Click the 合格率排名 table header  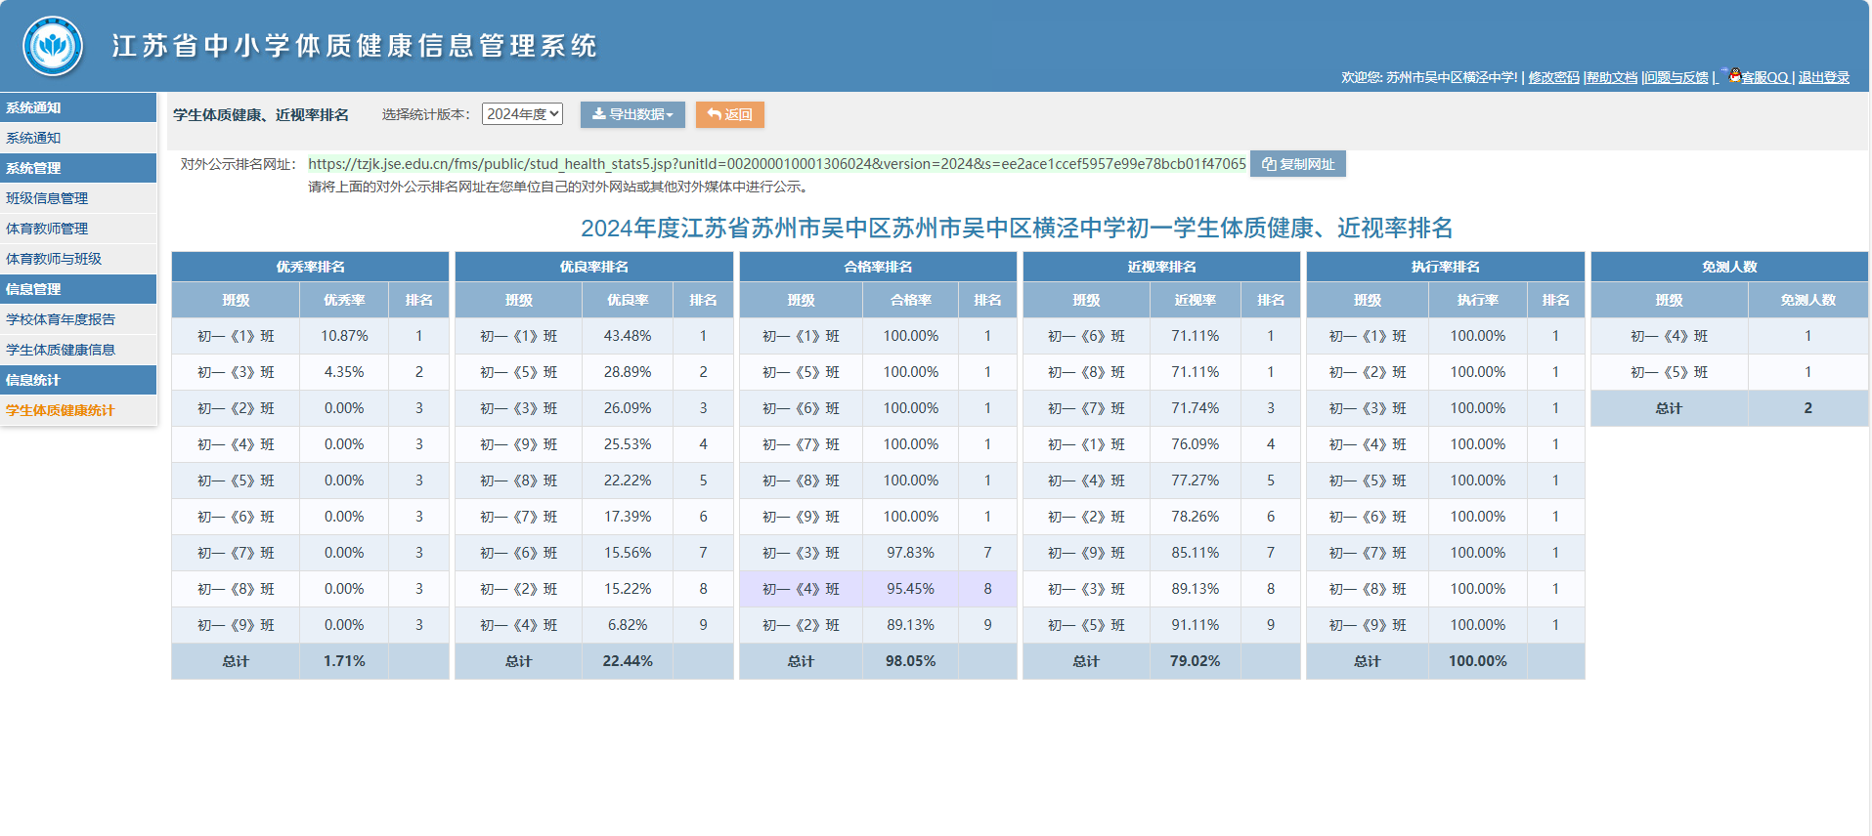click(878, 267)
